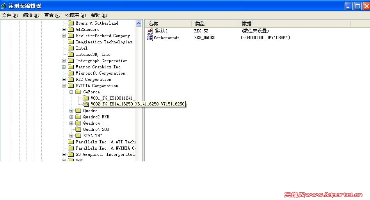Click the NVIDIA Corporation folder icon
This screenshot has width=370, height=200.
point(71,86)
